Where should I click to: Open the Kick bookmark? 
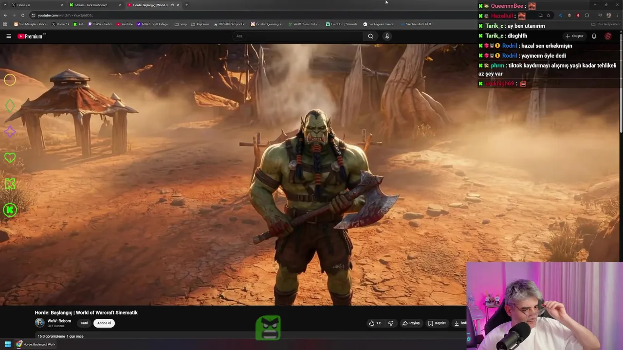[78, 24]
